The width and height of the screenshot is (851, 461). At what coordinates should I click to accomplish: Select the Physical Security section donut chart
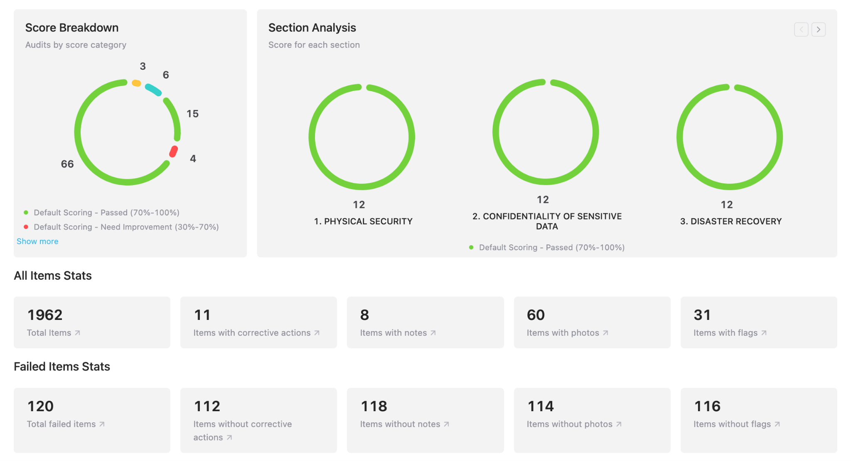coord(362,137)
